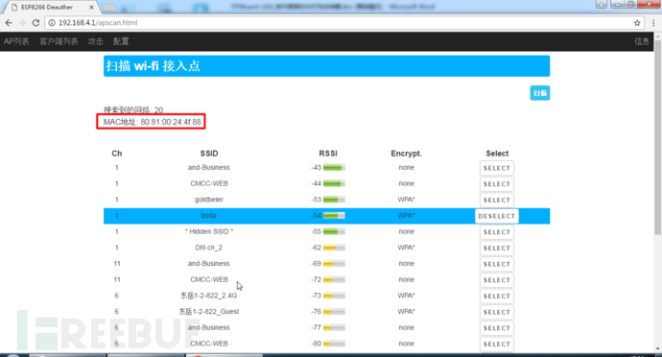The width and height of the screenshot is (662, 357).
Task: Select the Di9.cn_2 network
Action: coord(497,249)
